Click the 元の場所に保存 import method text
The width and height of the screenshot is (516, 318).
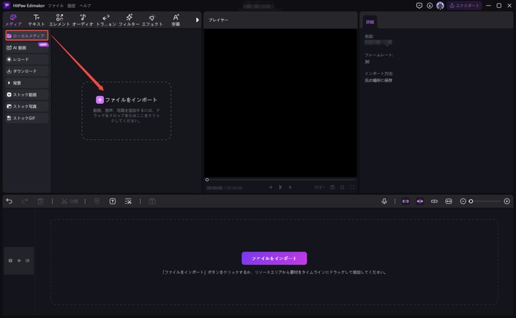[x=378, y=80]
